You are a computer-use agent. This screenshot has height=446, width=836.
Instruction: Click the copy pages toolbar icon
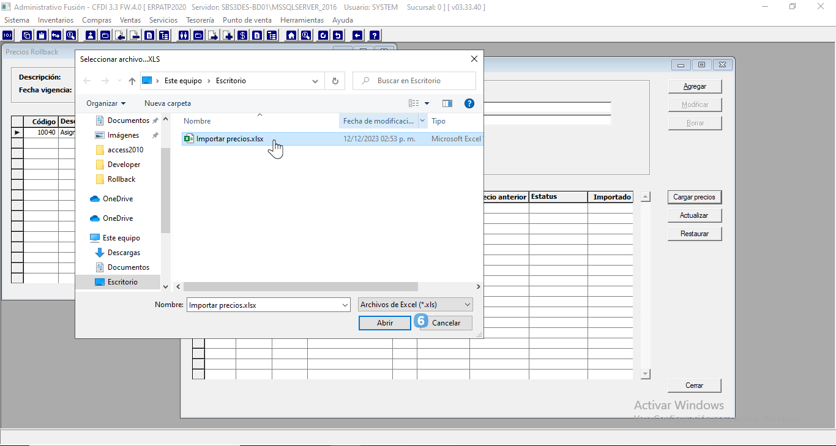pyautogui.click(x=27, y=35)
